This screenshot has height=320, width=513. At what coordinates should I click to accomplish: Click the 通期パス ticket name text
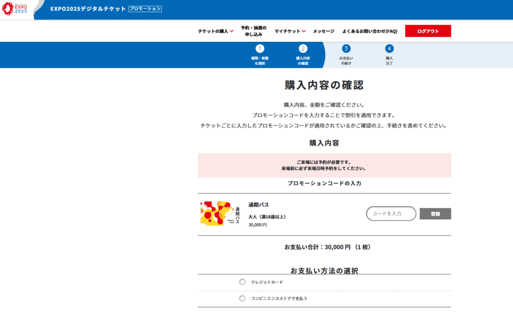point(259,205)
